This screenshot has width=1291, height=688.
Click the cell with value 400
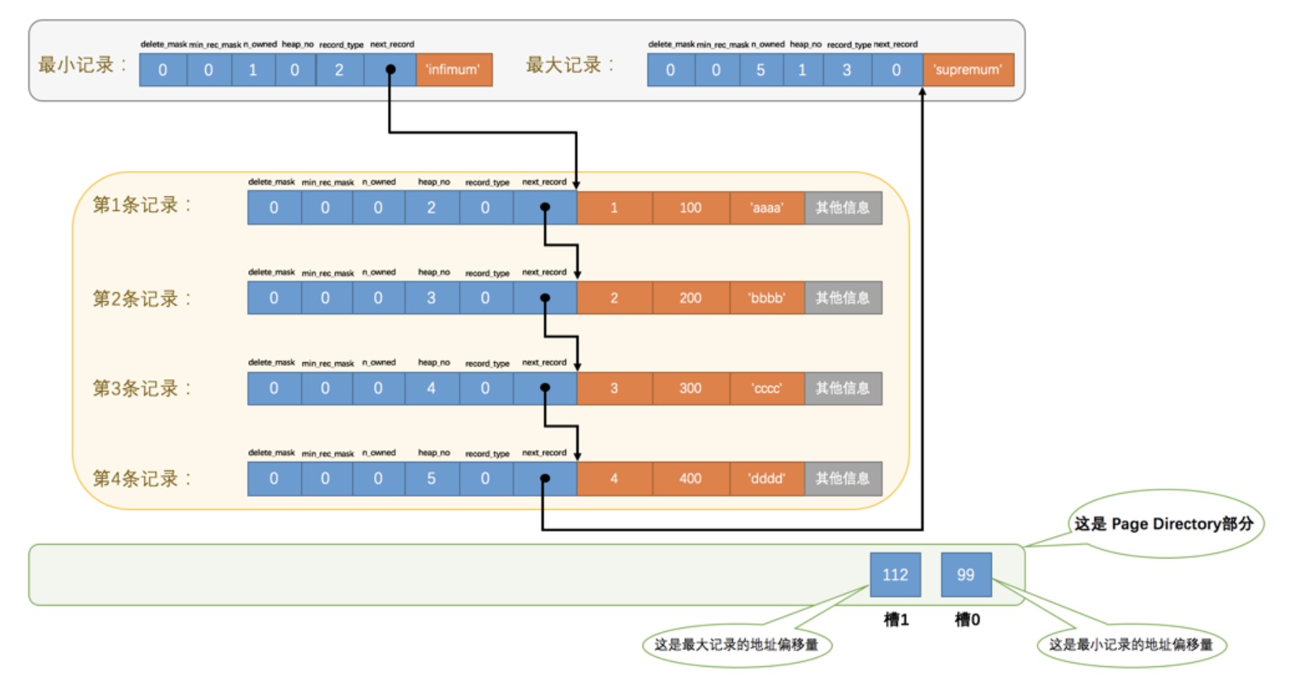[690, 479]
